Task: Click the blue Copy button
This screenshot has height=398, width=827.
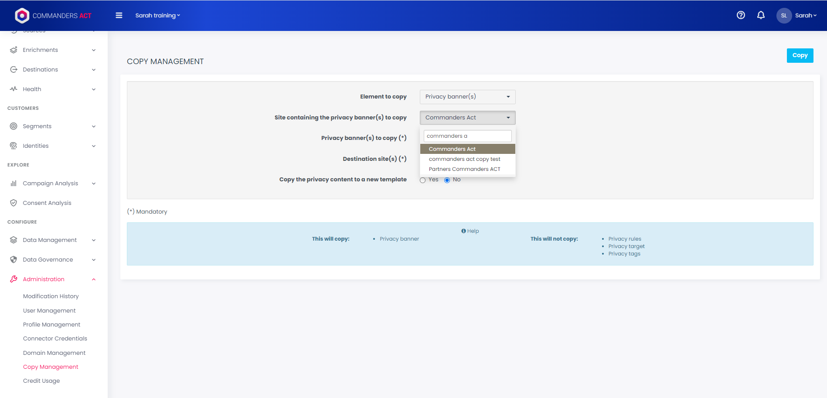Action: point(800,55)
